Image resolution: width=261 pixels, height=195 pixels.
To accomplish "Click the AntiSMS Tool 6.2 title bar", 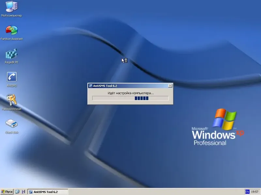I will pyautogui.click(x=130, y=86).
